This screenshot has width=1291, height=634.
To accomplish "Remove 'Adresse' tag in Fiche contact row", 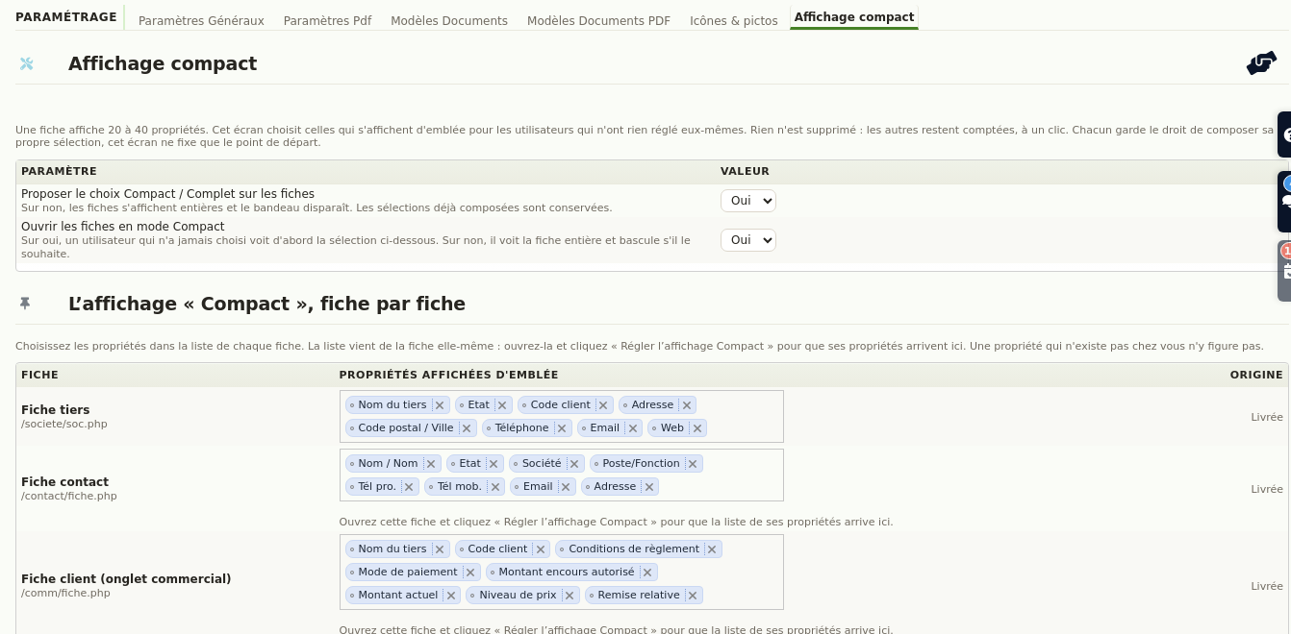I will 649,487.
